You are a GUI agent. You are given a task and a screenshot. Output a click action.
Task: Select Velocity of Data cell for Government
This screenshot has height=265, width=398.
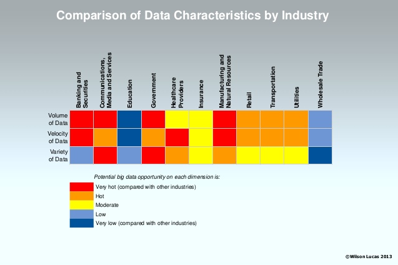point(153,137)
